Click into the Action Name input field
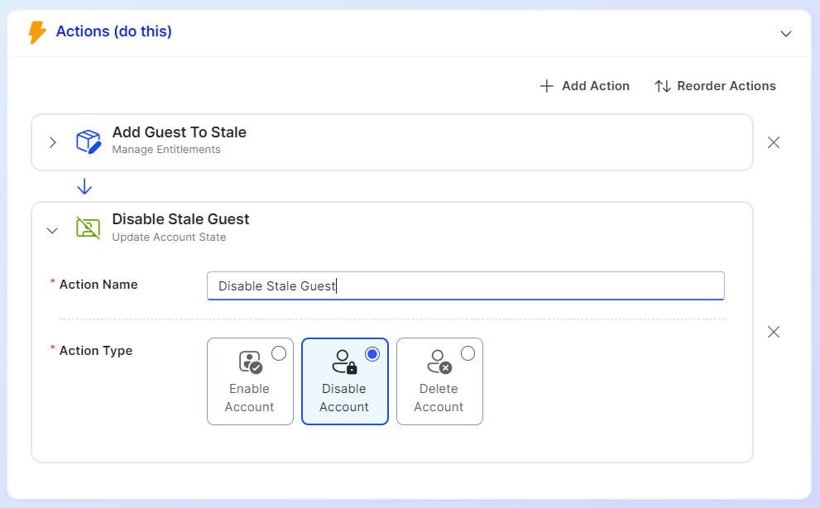Image resolution: width=820 pixels, height=508 pixels. pyautogui.click(x=465, y=285)
